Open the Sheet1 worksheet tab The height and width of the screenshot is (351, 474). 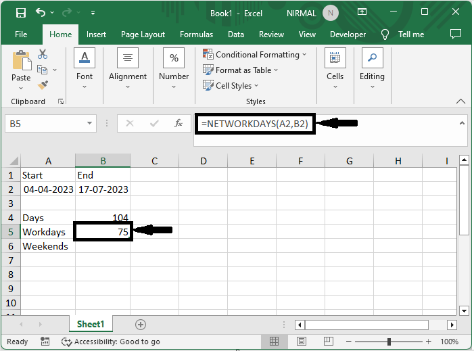(91, 324)
